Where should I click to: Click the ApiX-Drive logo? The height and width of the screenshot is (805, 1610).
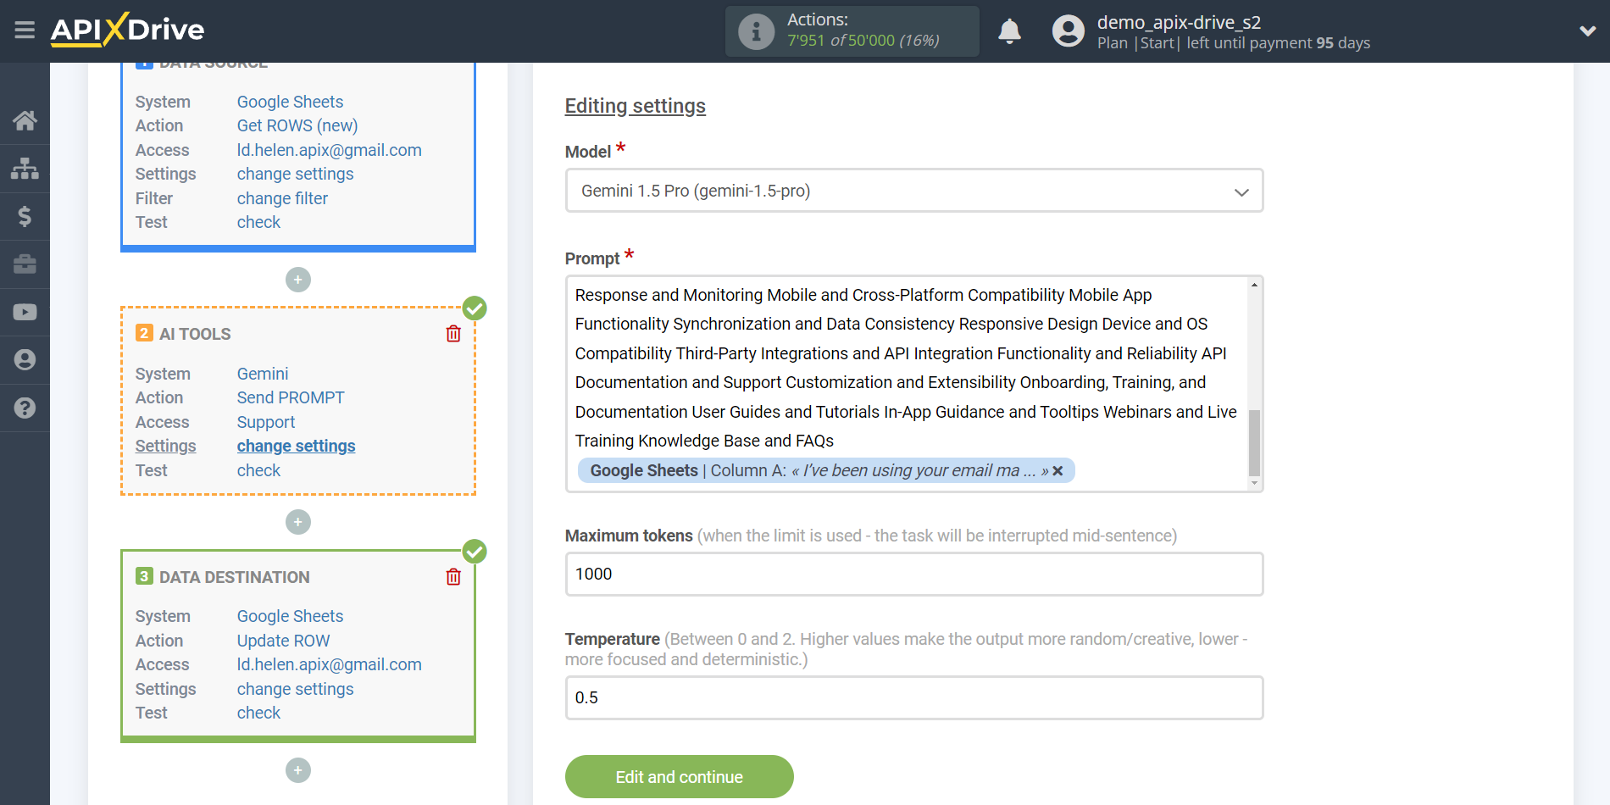[x=127, y=30]
